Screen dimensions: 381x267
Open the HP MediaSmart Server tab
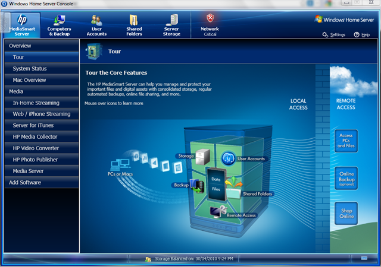[x=22, y=25]
